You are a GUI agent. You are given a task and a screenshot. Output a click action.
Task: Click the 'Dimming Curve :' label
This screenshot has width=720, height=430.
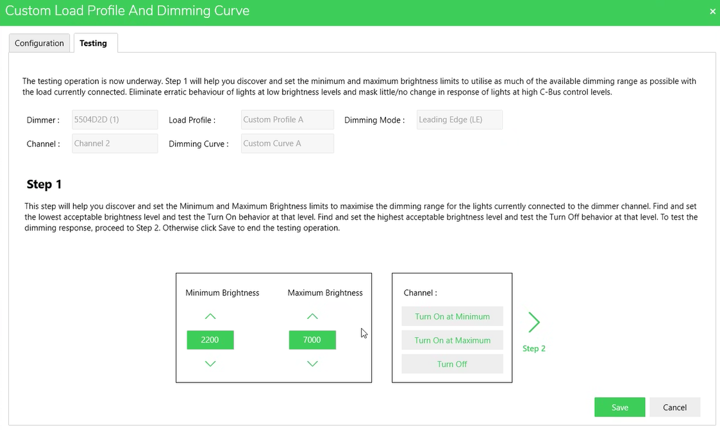[198, 144]
